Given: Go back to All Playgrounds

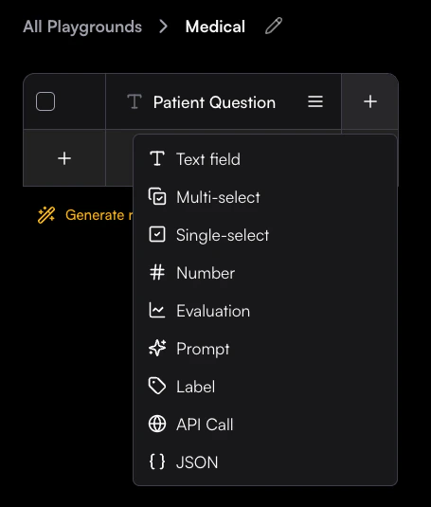Looking at the screenshot, I should [82, 27].
